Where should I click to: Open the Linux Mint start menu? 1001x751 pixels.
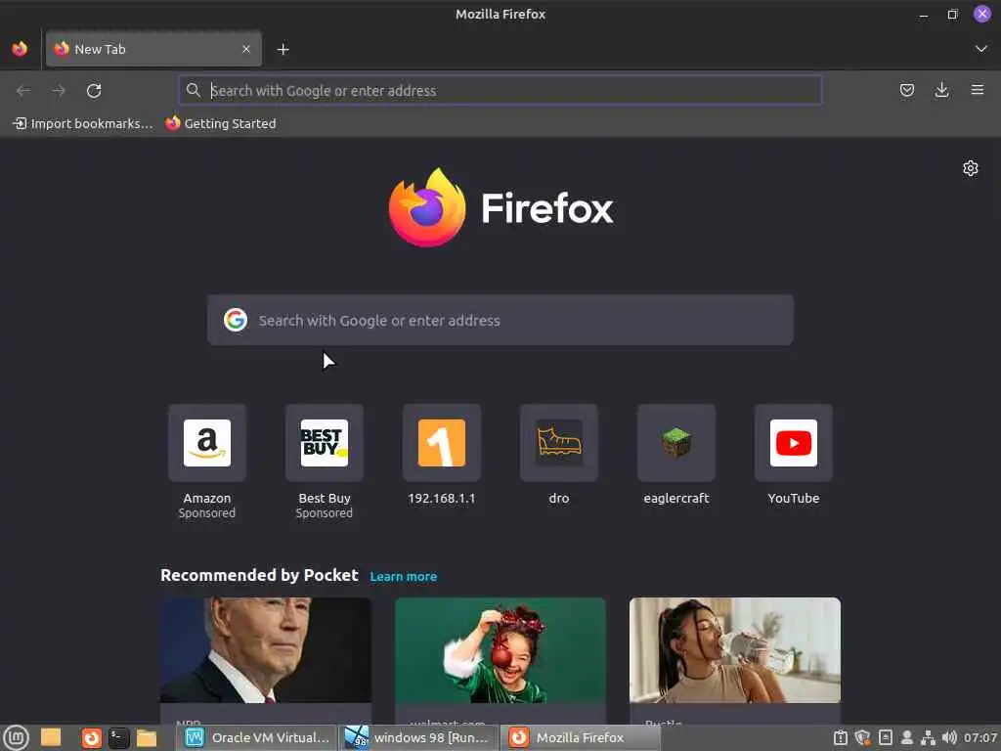(x=16, y=737)
